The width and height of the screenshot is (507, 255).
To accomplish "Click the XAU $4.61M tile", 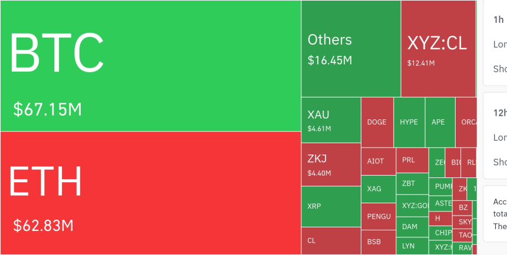I will pyautogui.click(x=331, y=120).
